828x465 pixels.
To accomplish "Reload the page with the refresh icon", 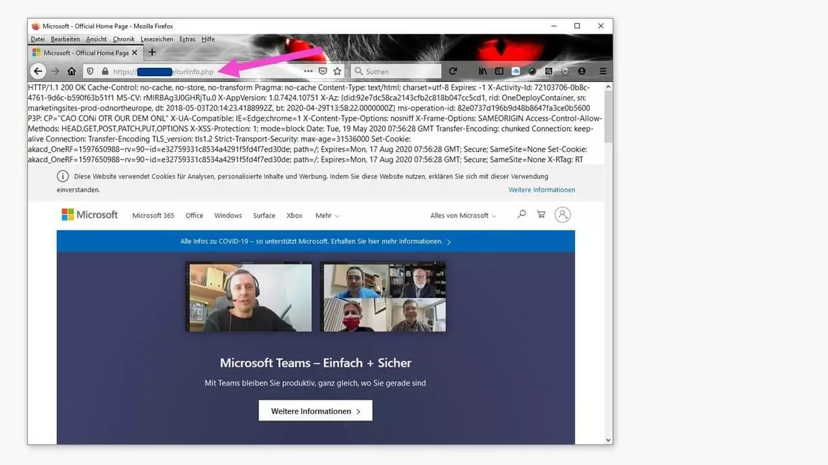I will pyautogui.click(x=453, y=71).
